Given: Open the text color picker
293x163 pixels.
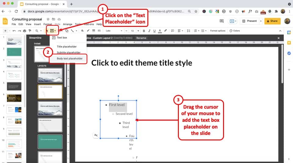Looking at the screenshot, I should (160, 31).
